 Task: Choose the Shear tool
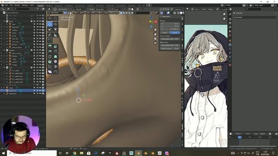pos(50,71)
